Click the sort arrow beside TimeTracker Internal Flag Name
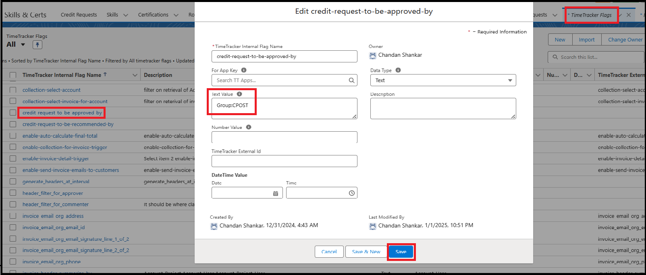Screen dimensions: 646x275 (105, 74)
